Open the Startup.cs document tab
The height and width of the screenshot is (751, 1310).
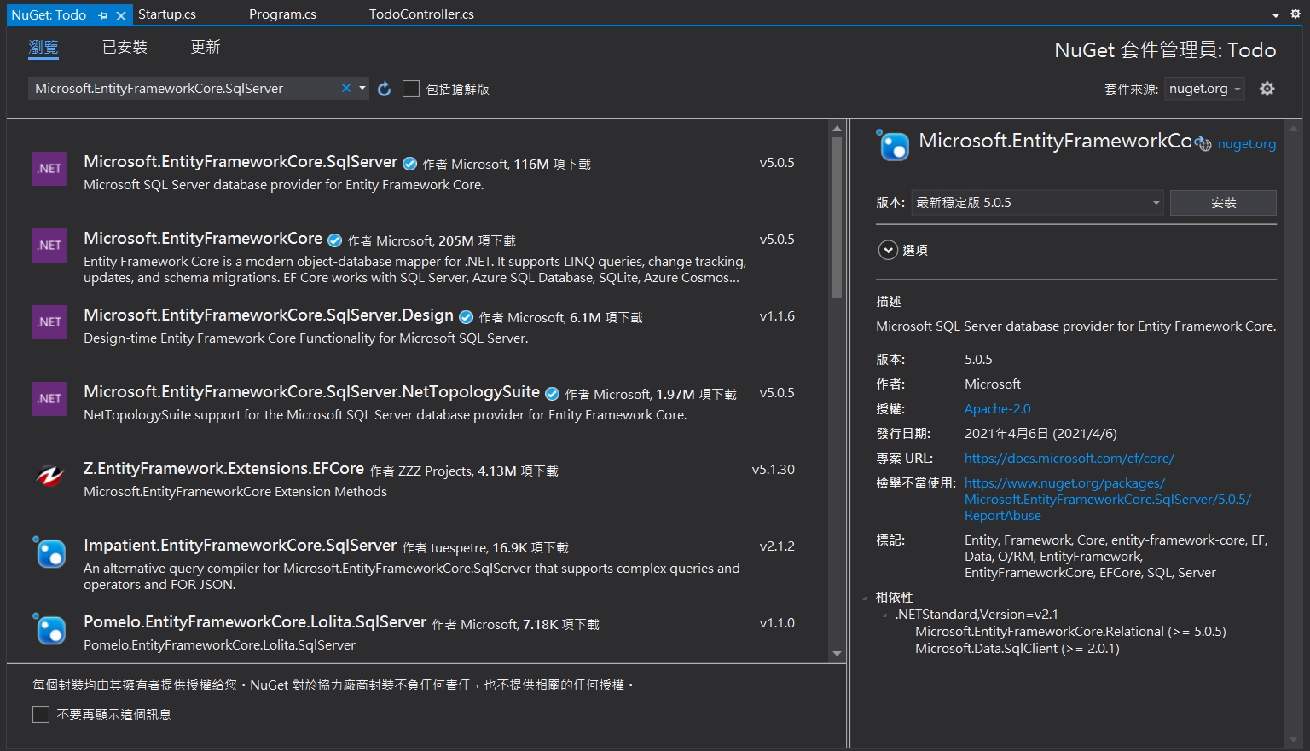coord(167,14)
